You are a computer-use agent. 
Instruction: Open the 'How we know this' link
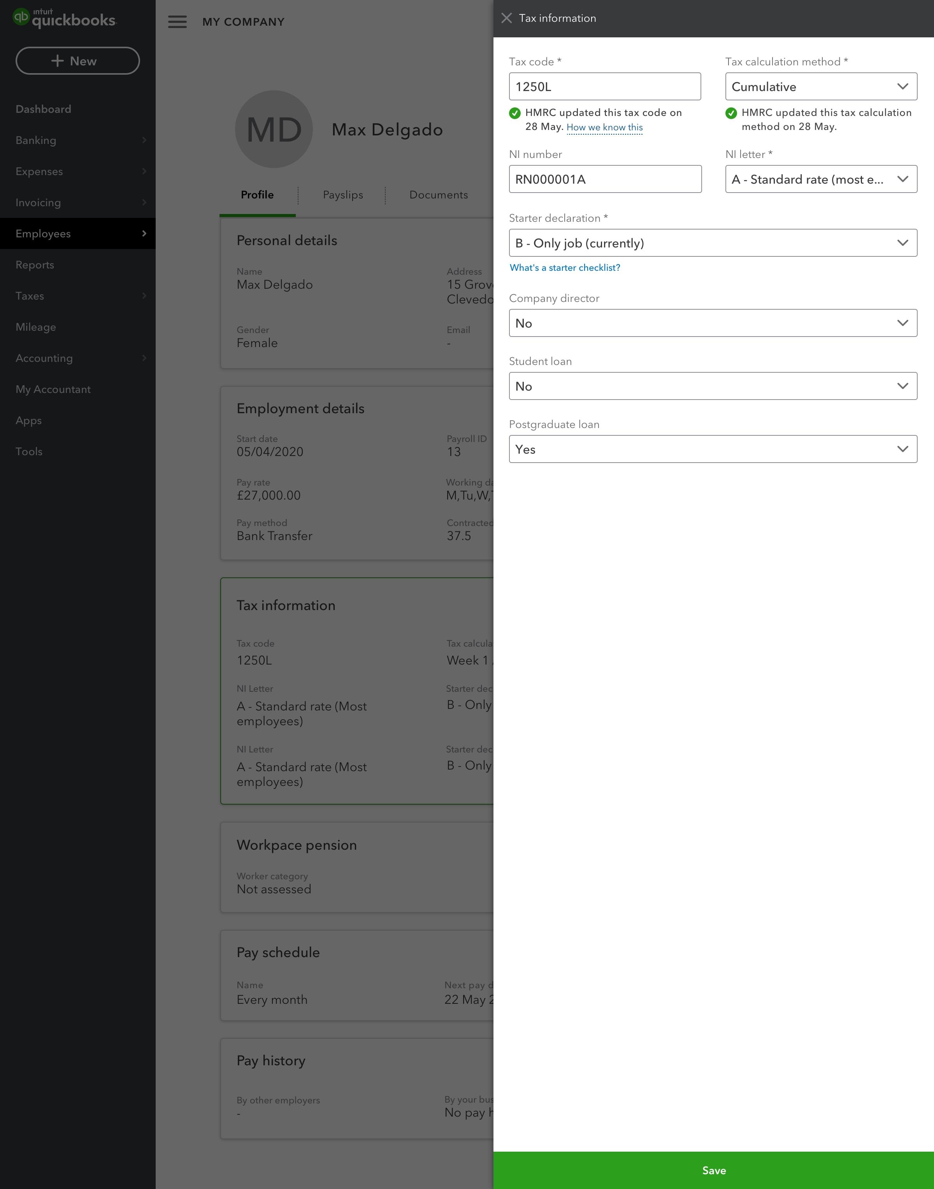coord(604,127)
